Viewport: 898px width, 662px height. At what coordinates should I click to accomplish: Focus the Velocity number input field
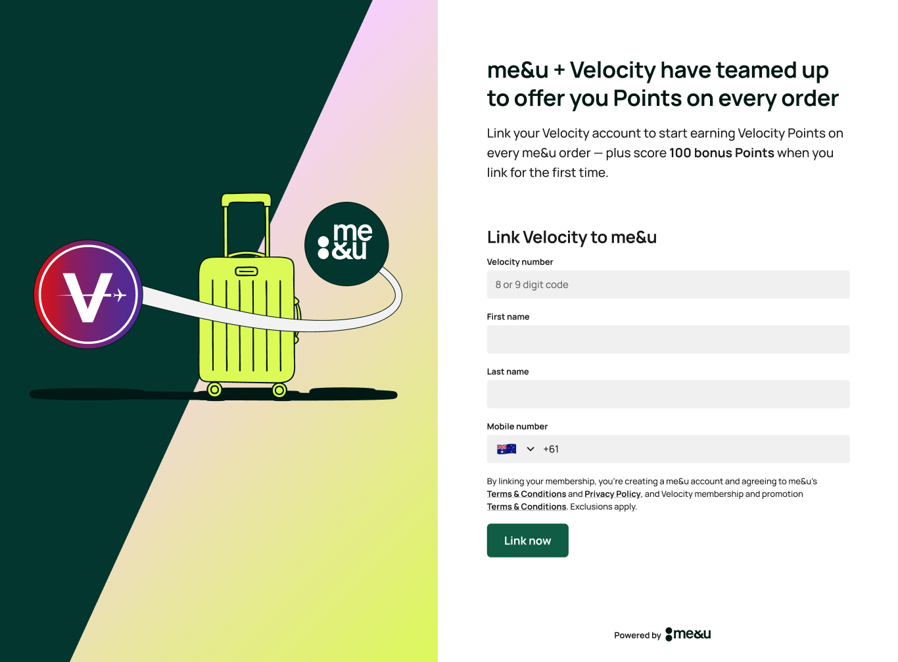click(668, 285)
